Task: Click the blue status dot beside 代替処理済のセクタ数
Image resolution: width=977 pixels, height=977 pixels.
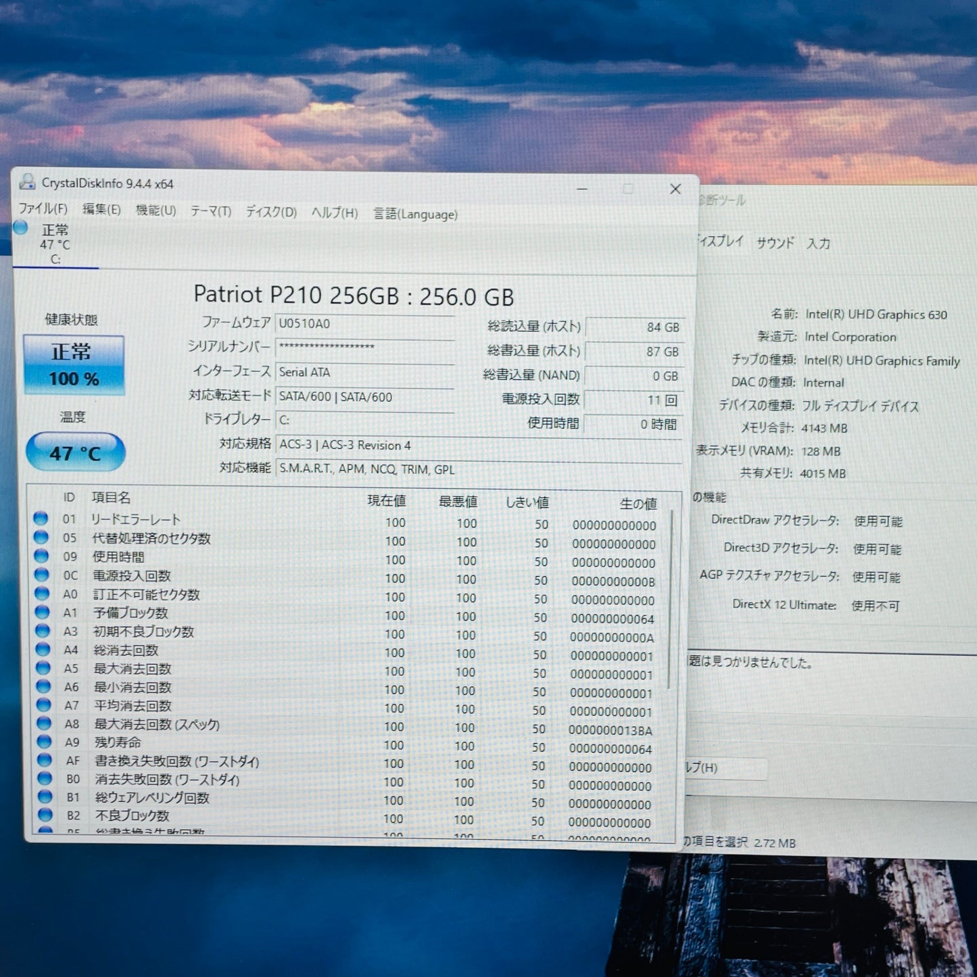Action: pyautogui.click(x=42, y=538)
